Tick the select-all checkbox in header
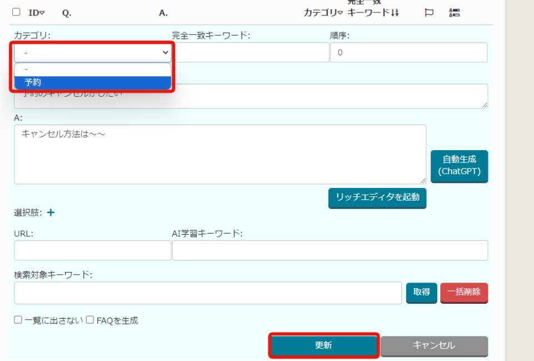This screenshot has width=534, height=361. click(16, 12)
